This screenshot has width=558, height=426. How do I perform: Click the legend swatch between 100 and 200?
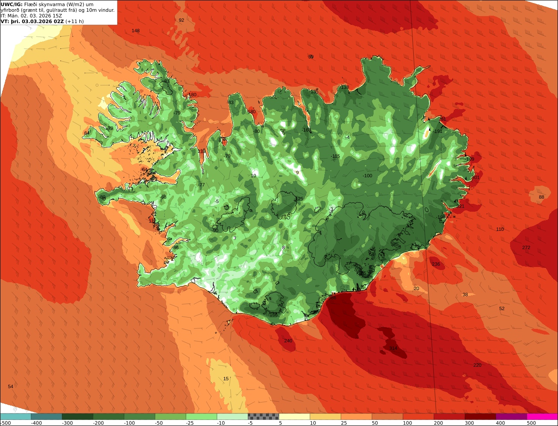coord(418,416)
